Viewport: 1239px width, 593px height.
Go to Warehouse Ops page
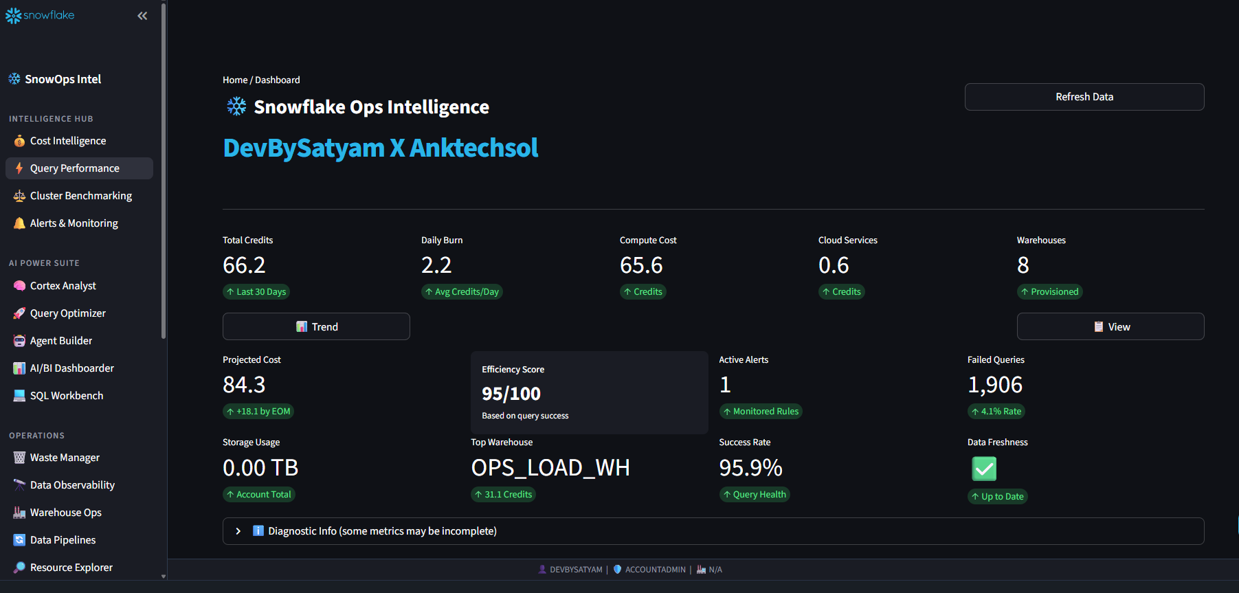66,513
